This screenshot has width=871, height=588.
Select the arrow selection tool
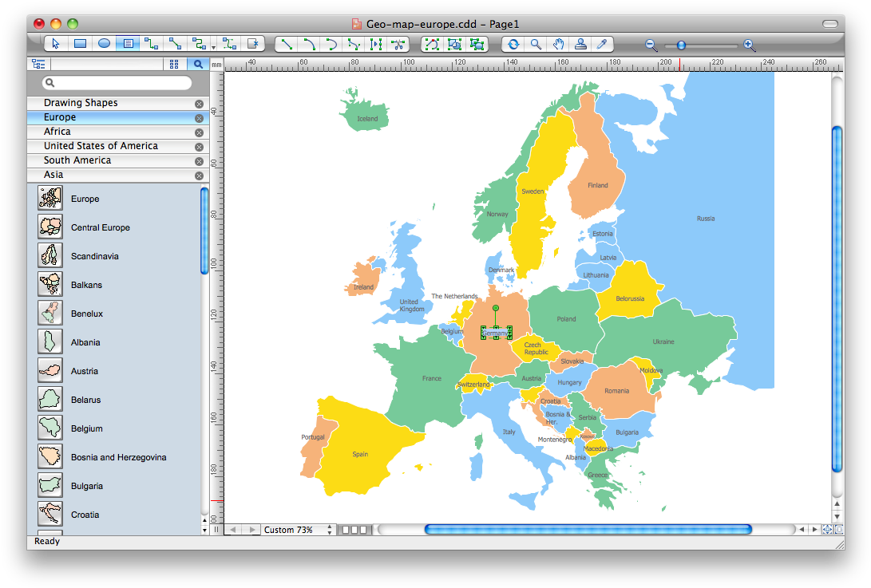pyautogui.click(x=55, y=45)
